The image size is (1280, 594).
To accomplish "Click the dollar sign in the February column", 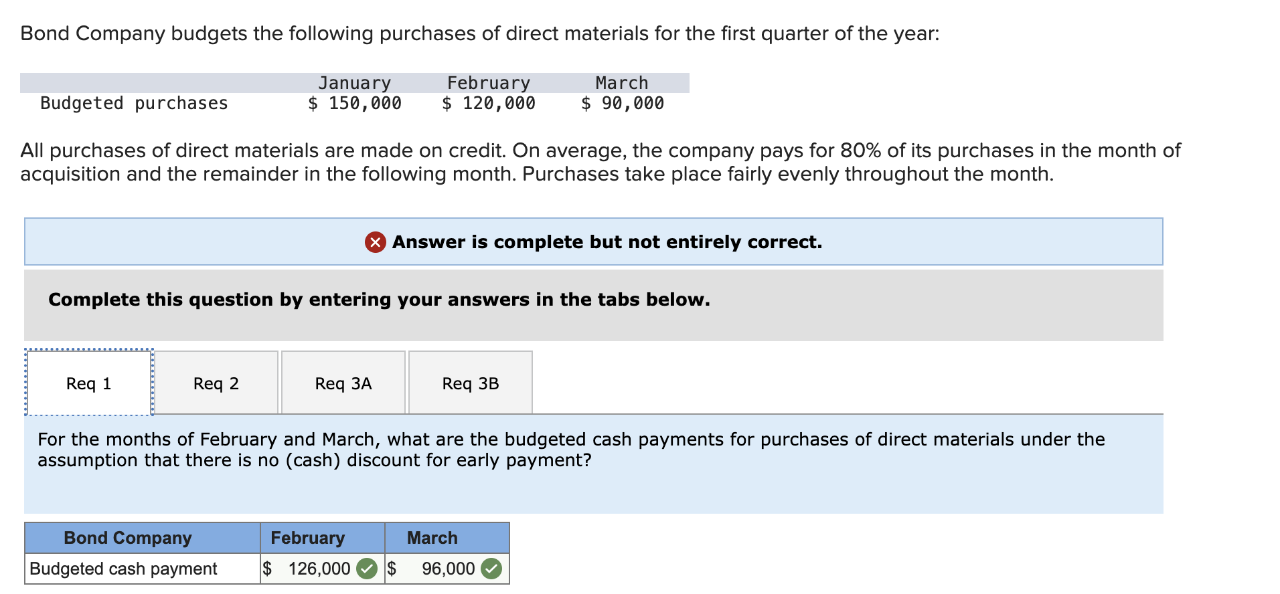I will point(267,568).
